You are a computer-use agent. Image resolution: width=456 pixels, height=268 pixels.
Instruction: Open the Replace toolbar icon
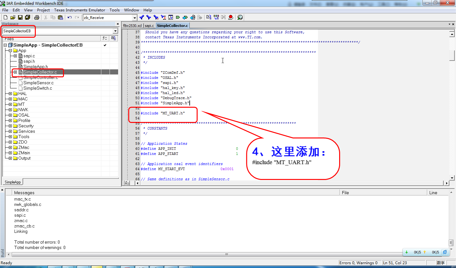(x=163, y=17)
